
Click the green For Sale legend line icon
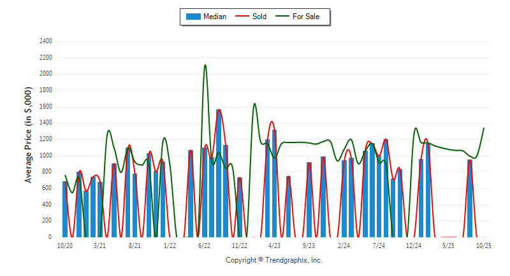[x=283, y=17]
